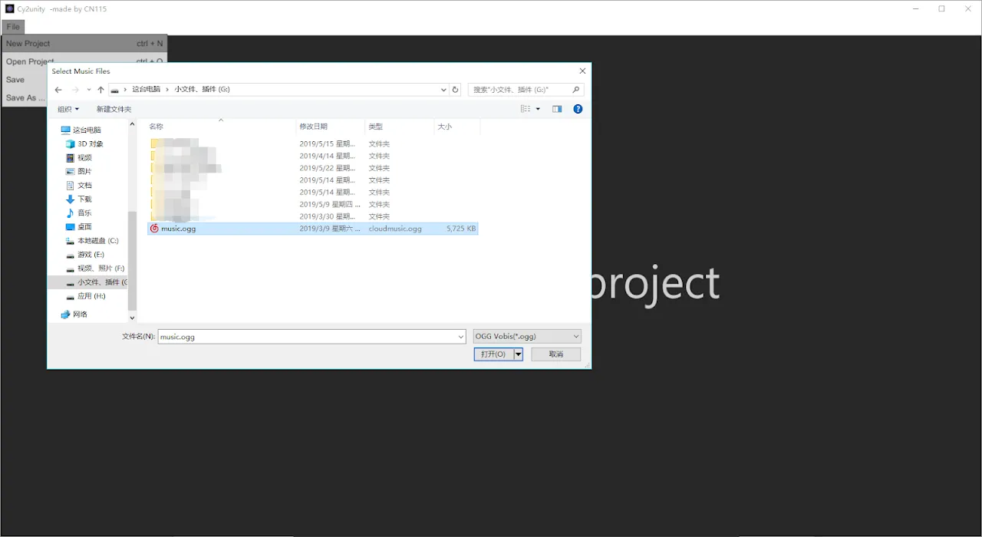Click the 取消 (Cancel) button
Viewport: 982px width, 537px height.
(x=555, y=354)
